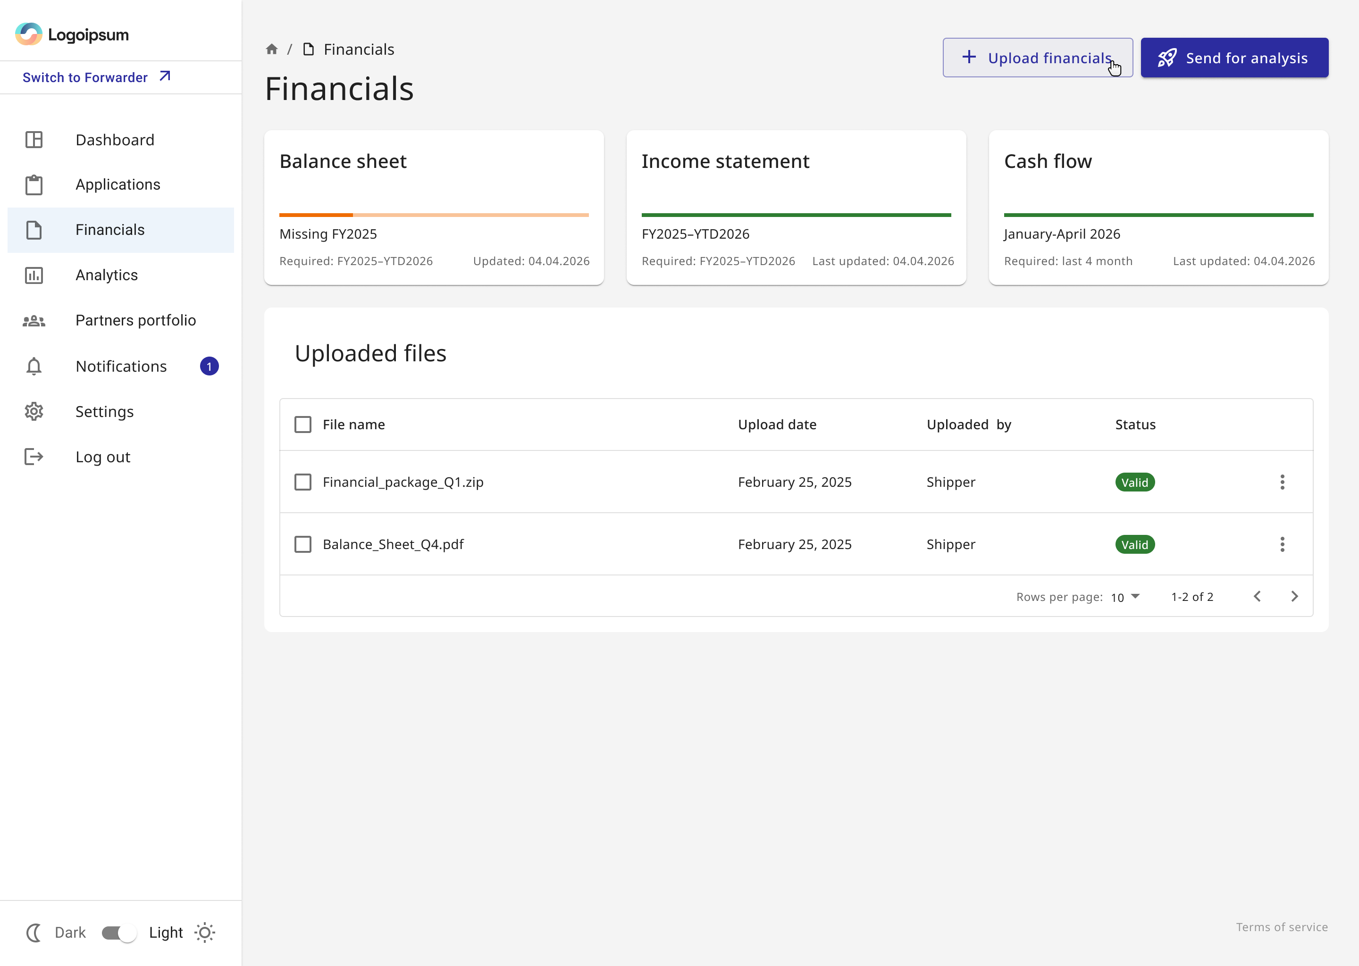Viewport: 1359px width, 966px height.
Task: Open Settings from the sidebar
Action: (121, 411)
